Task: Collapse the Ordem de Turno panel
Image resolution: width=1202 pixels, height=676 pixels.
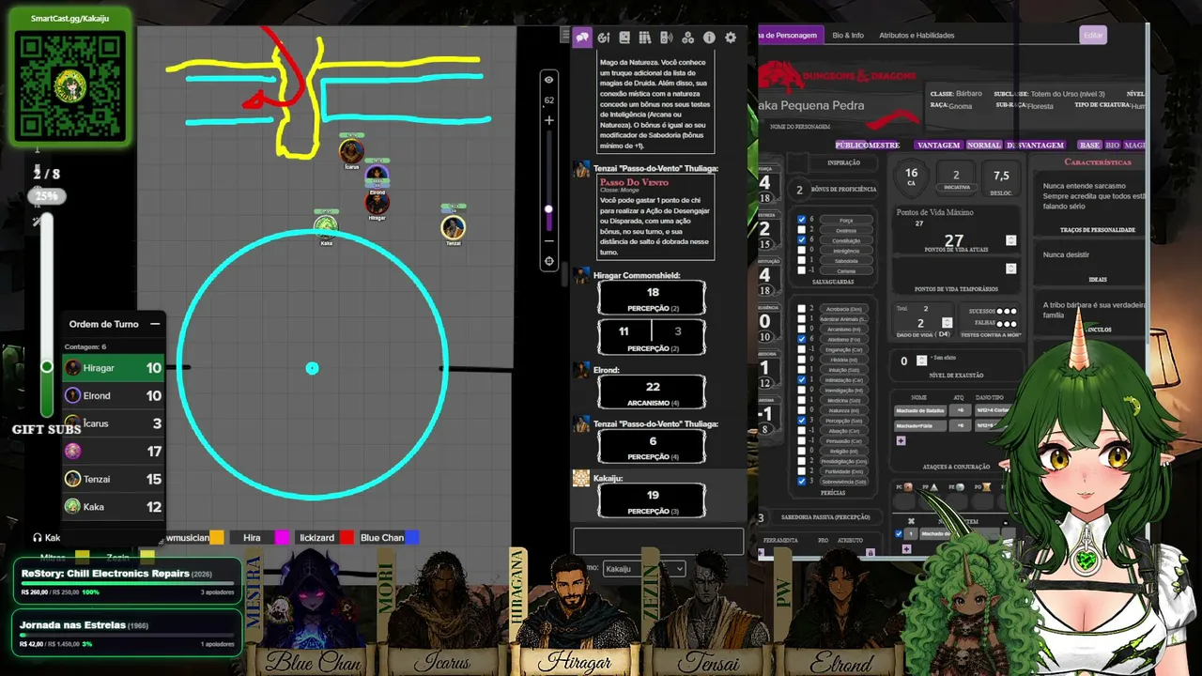Action: (x=155, y=324)
